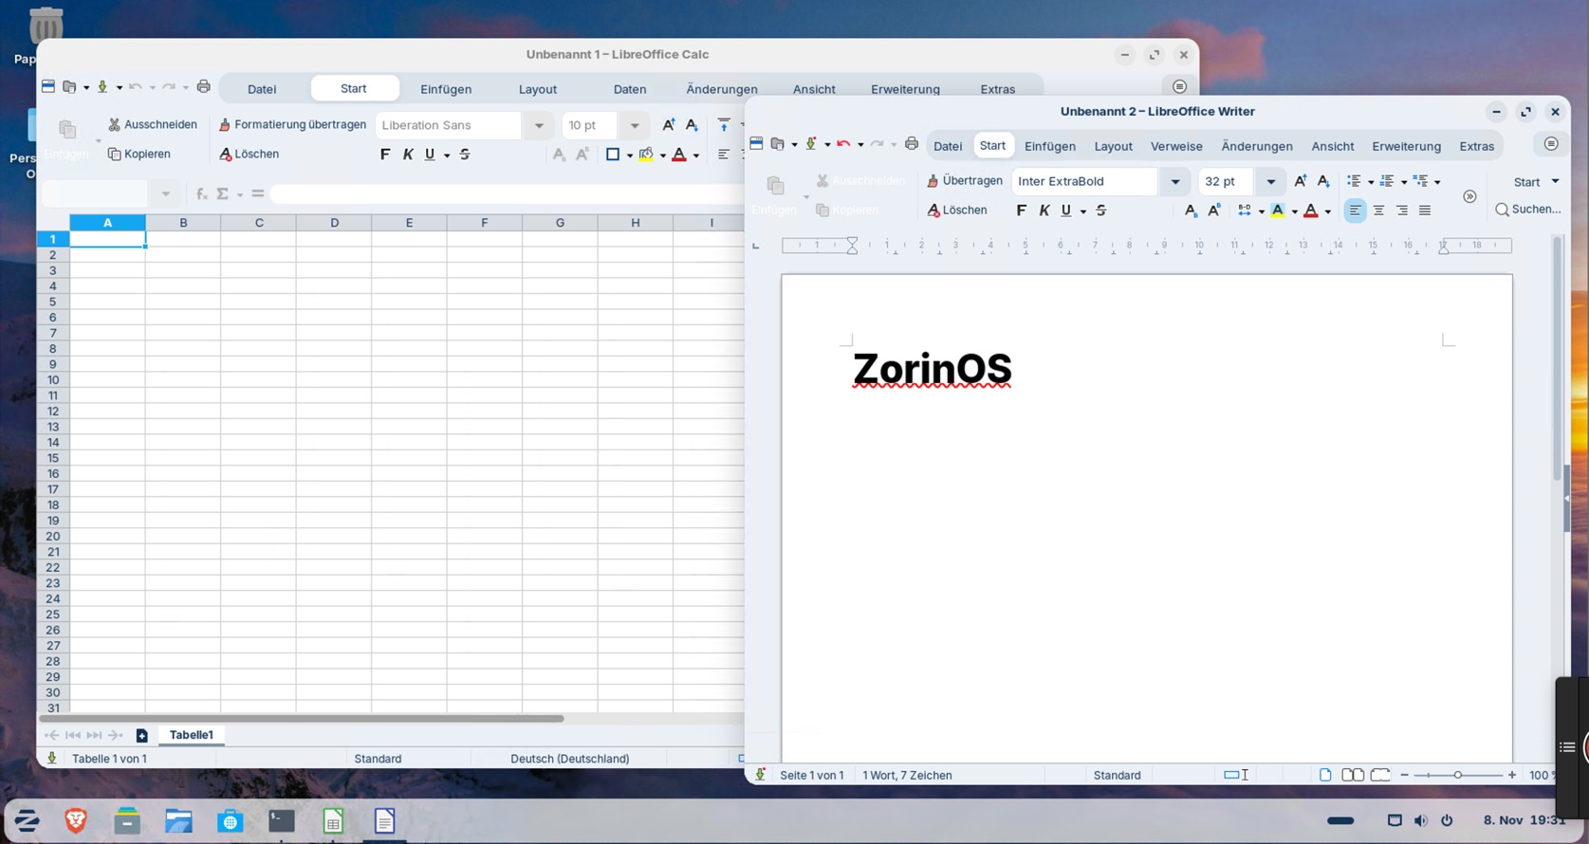
Task: Open Calc hamburger options menu
Action: tap(1179, 87)
